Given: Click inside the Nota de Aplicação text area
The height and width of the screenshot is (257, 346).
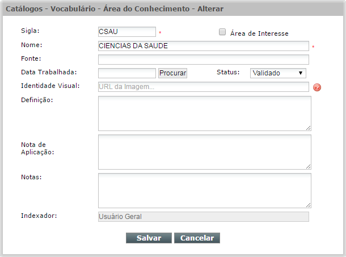Looking at the screenshot, I should (x=205, y=152).
